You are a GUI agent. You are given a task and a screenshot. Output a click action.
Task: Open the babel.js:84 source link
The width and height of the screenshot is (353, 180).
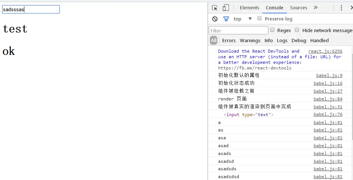click(328, 99)
